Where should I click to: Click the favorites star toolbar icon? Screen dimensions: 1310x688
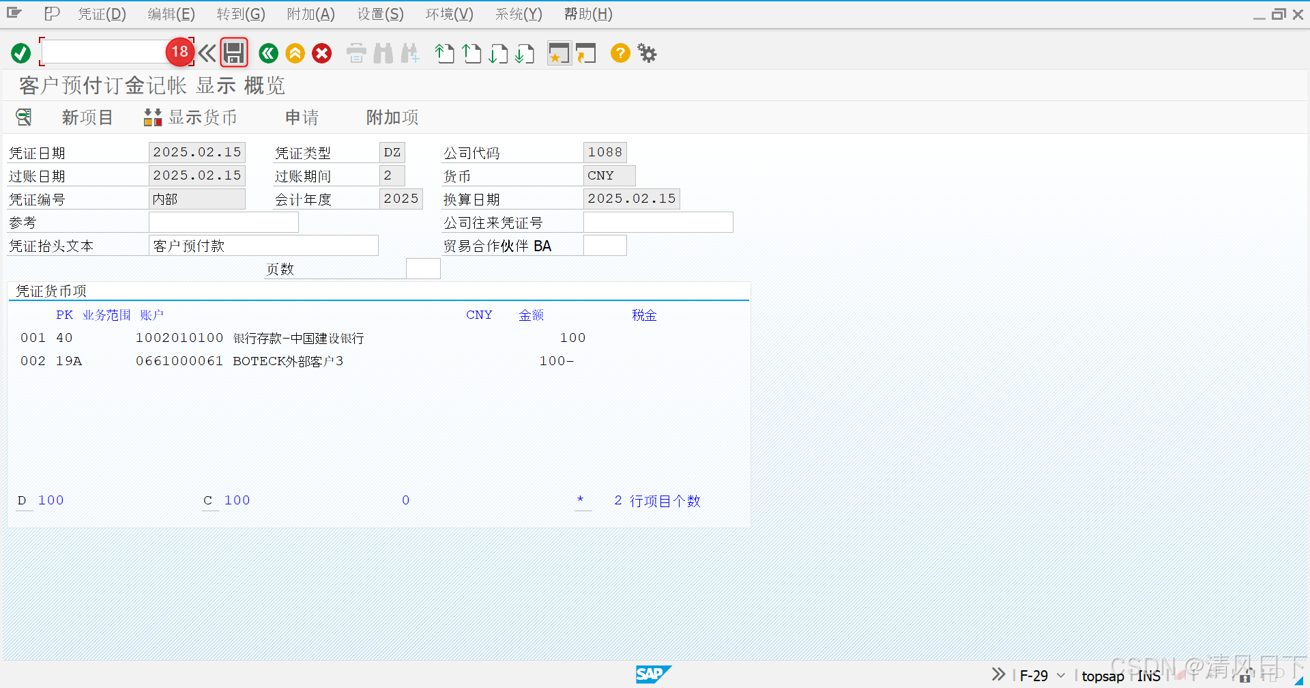coord(559,53)
